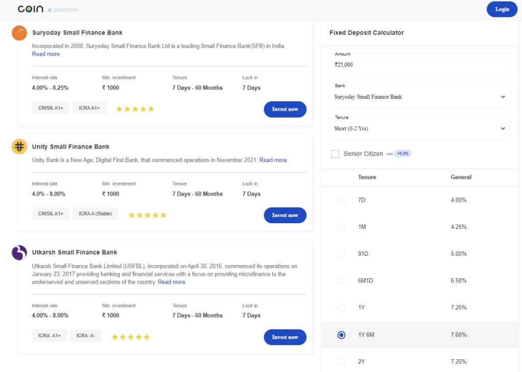Click the 4.00% - 8.25% interest rate value

click(x=50, y=88)
